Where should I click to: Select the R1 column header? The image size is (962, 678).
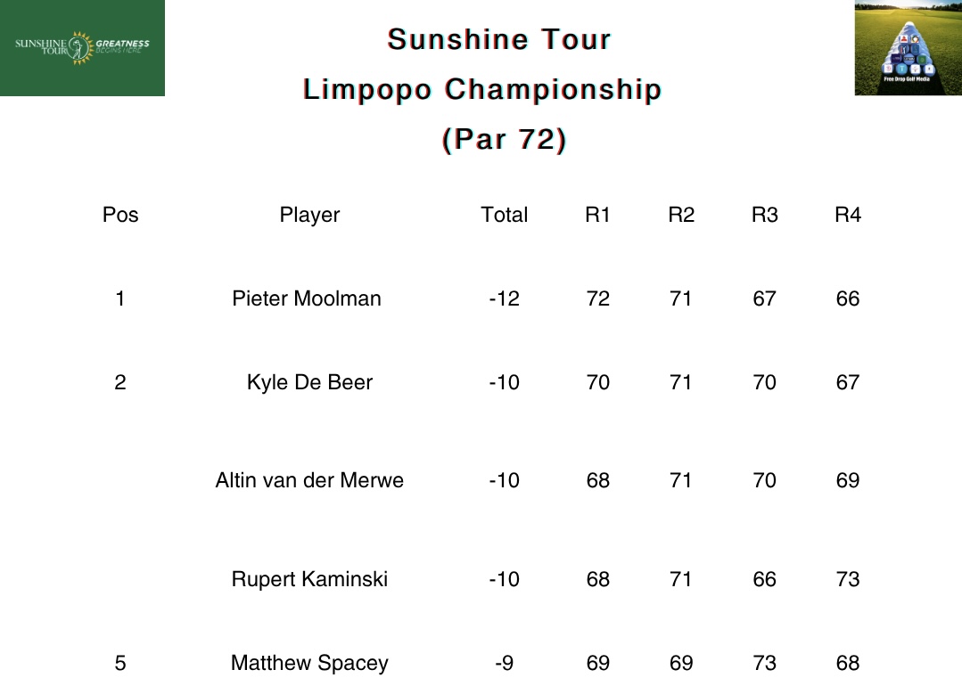[597, 215]
